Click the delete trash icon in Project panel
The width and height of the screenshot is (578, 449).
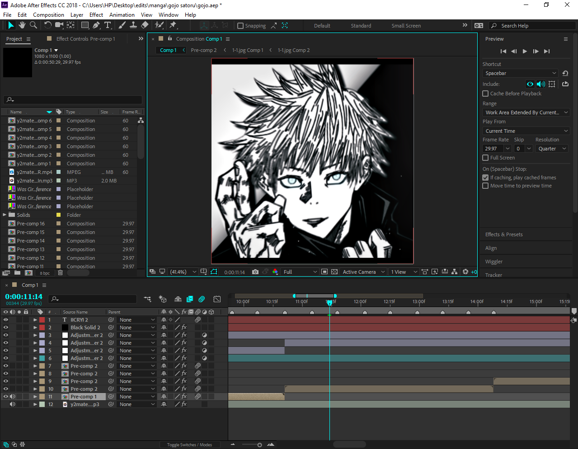click(60, 273)
